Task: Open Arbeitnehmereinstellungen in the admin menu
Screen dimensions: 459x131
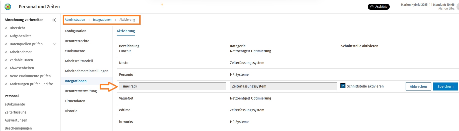Action: (x=87, y=71)
